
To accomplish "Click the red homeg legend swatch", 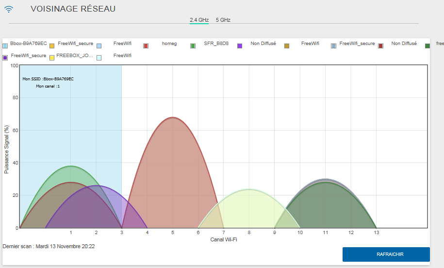I will pos(146,45).
